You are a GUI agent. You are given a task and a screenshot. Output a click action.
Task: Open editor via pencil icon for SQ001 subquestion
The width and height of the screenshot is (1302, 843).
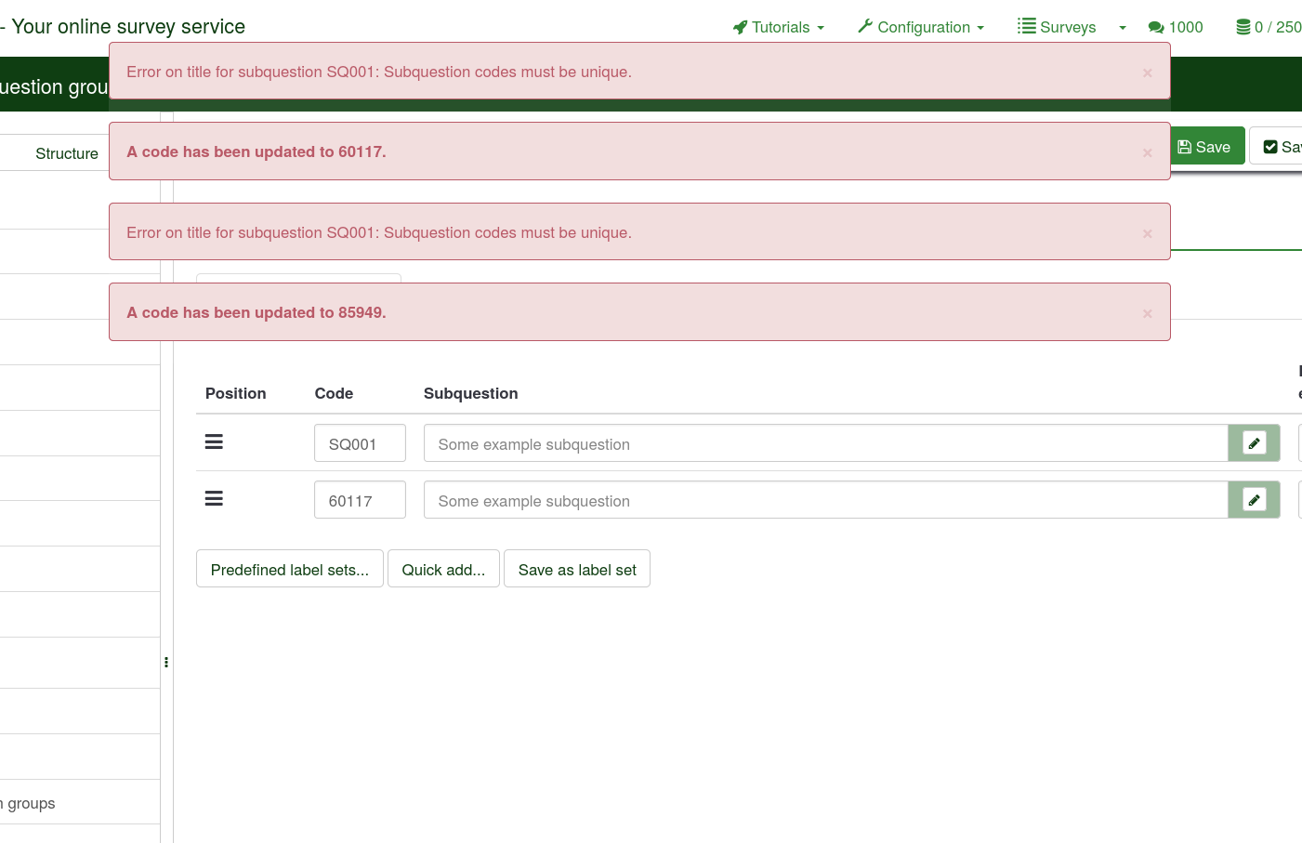(1254, 443)
